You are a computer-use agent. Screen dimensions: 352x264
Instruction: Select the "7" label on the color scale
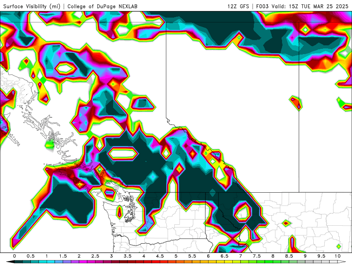[241, 256]
